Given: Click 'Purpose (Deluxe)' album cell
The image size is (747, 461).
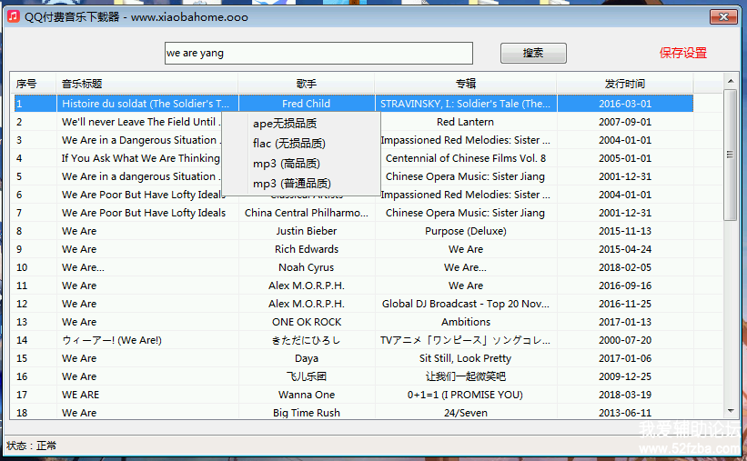Looking at the screenshot, I should tap(466, 231).
